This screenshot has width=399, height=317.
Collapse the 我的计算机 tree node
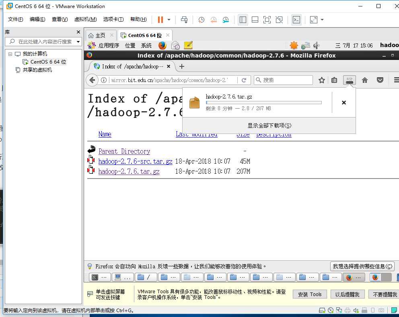(10, 54)
